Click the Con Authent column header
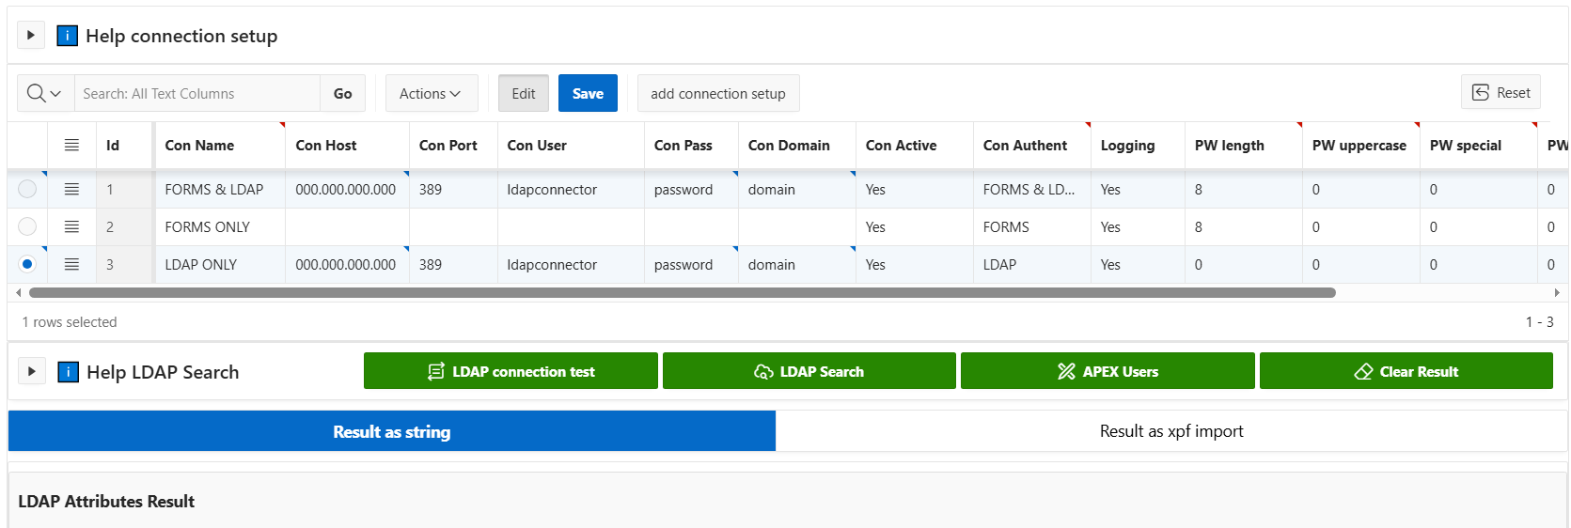 click(x=1032, y=145)
